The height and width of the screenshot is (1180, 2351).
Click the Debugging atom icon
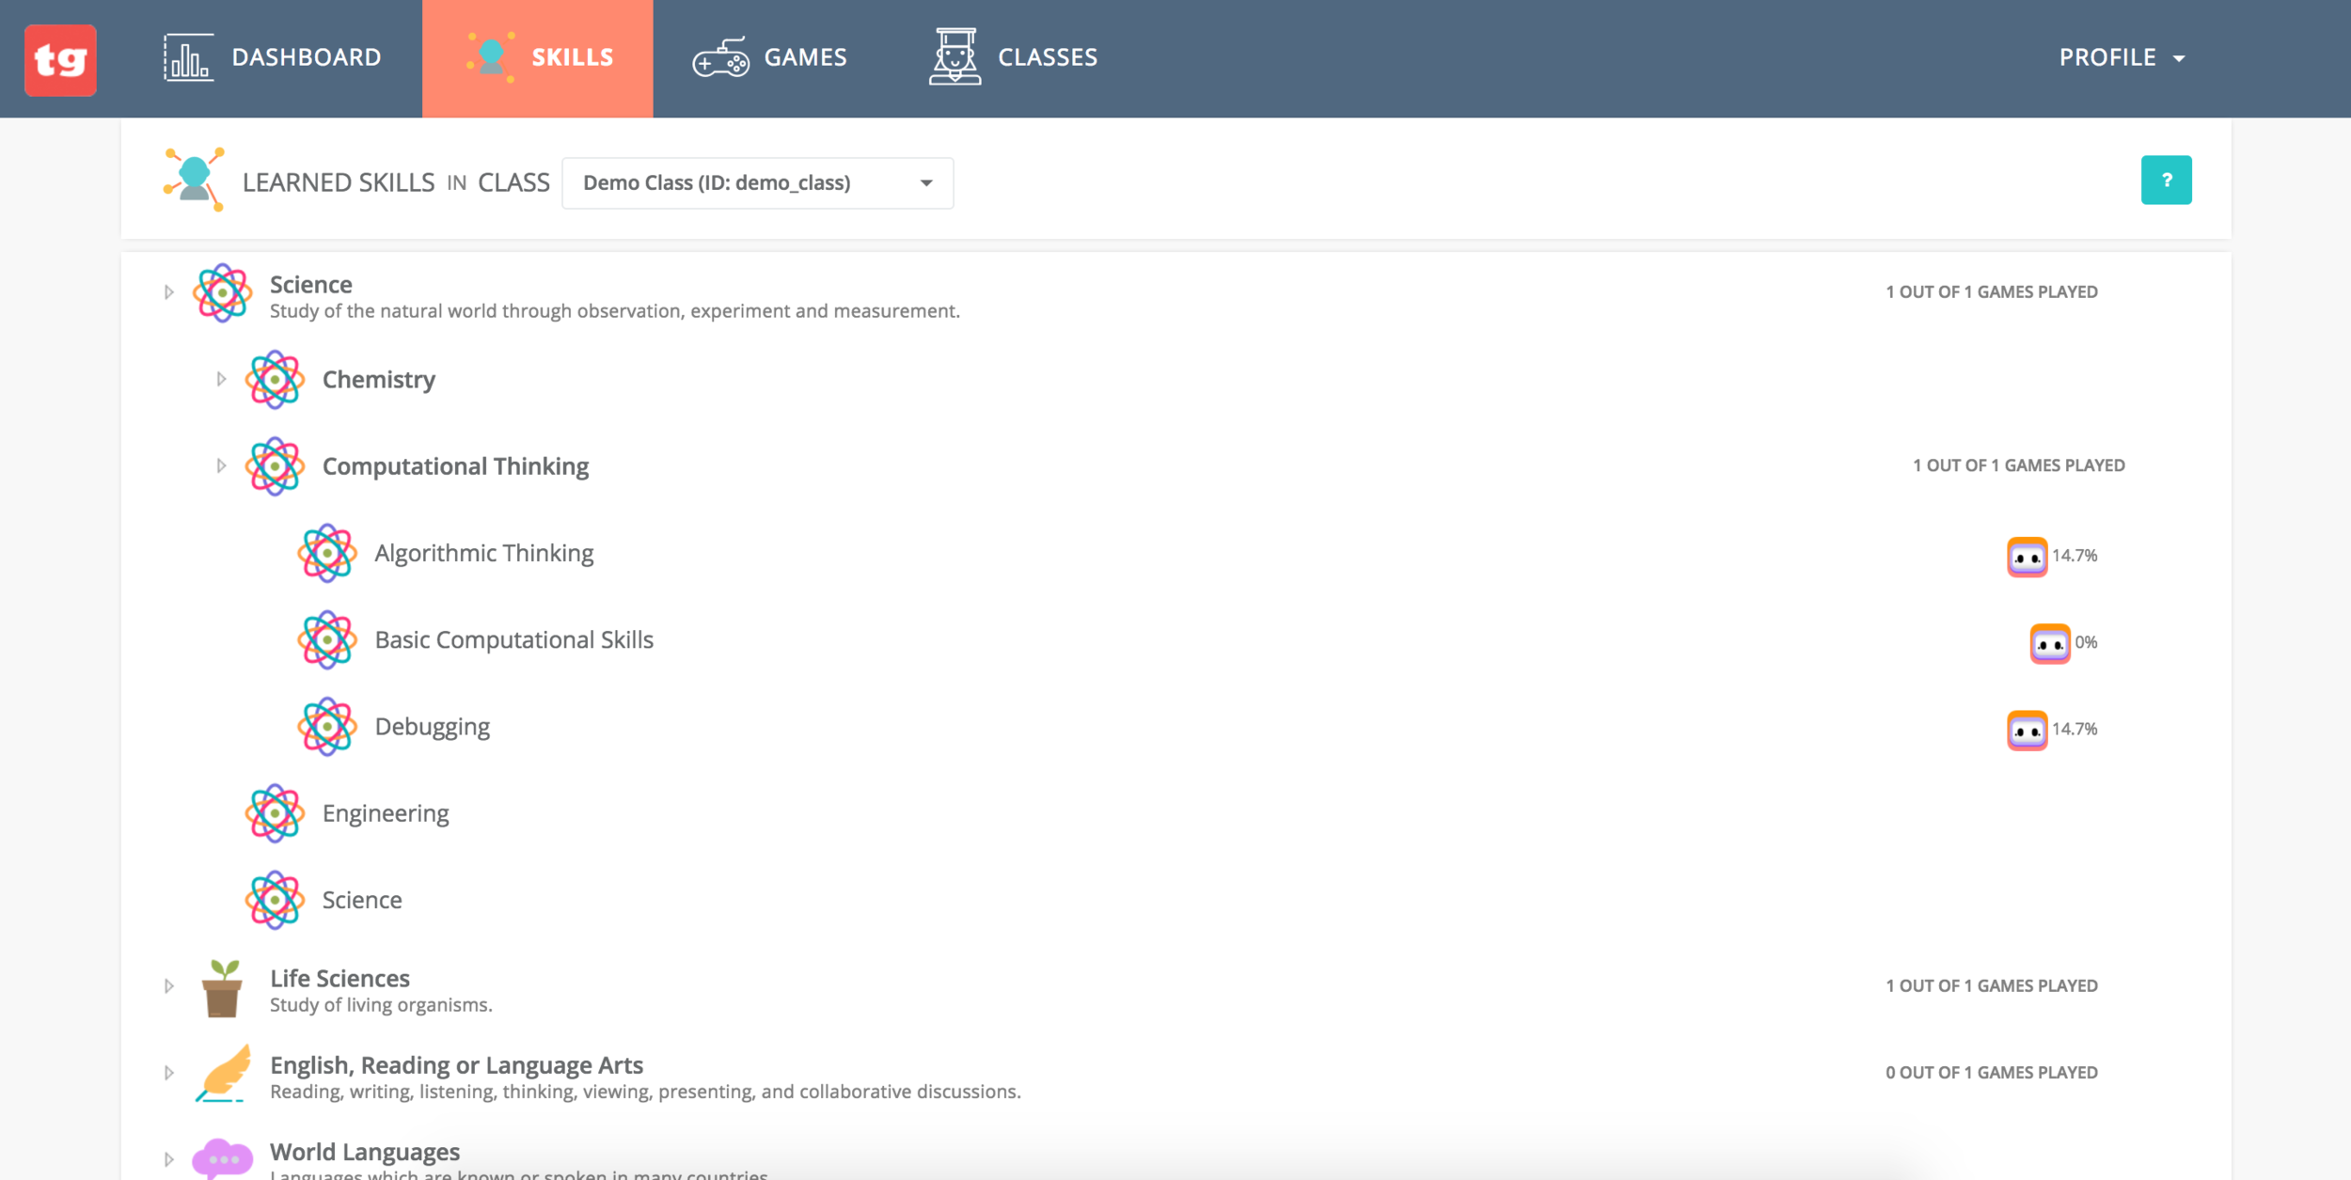[327, 727]
